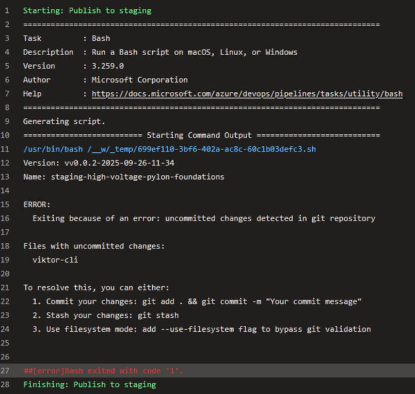The image size is (415, 394).
Task: Click line number 11 in the gutter
Action: tap(6, 149)
